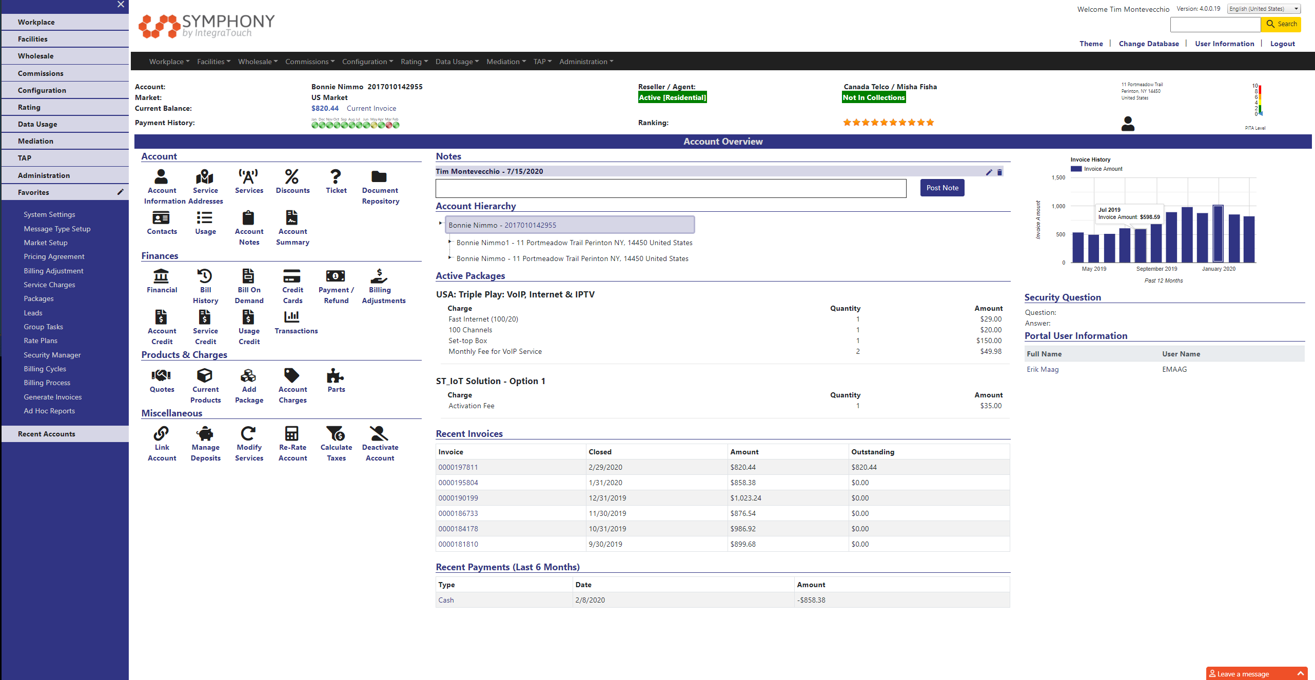Screen dimensions: 1315x680
Task: Expand the Bonnie Nimmo1 hierarchy node
Action: tap(451, 242)
